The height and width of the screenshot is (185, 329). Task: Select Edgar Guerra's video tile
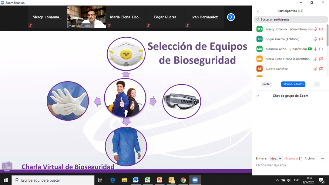[x=165, y=17]
